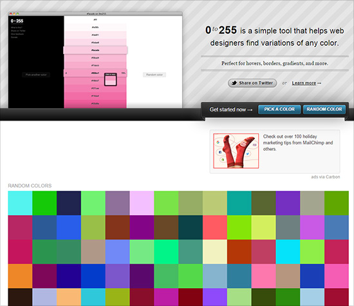Click the RANDOM COLOR button

coord(324,110)
